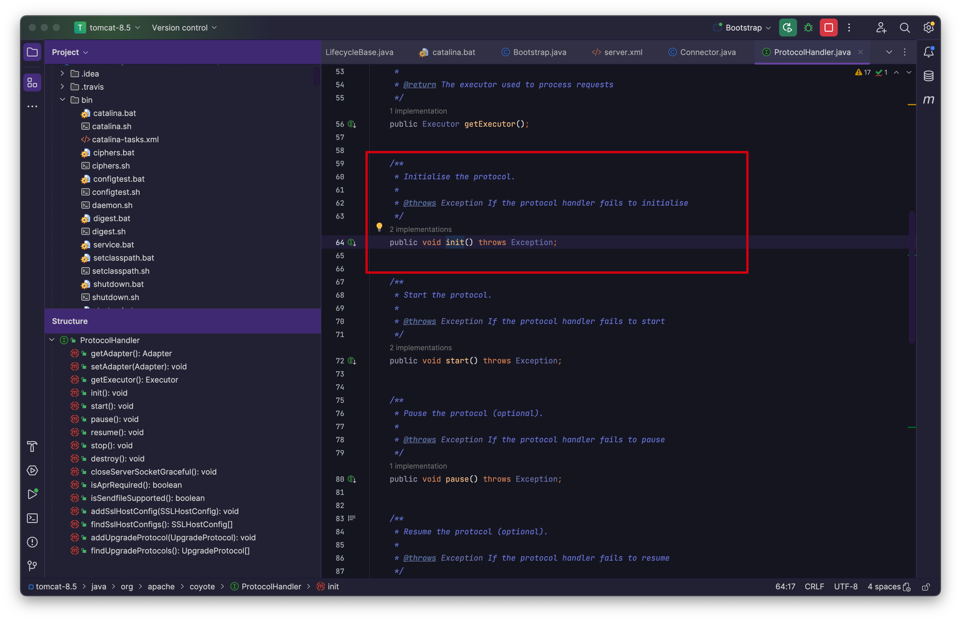Click the CRLF line separator widget
Screen dimensions: 961x621
click(x=814, y=586)
